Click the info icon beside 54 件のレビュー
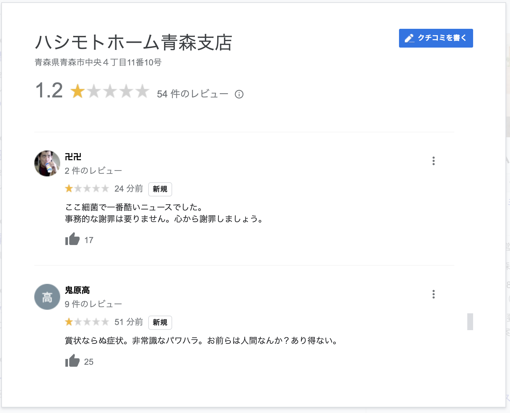 (239, 94)
